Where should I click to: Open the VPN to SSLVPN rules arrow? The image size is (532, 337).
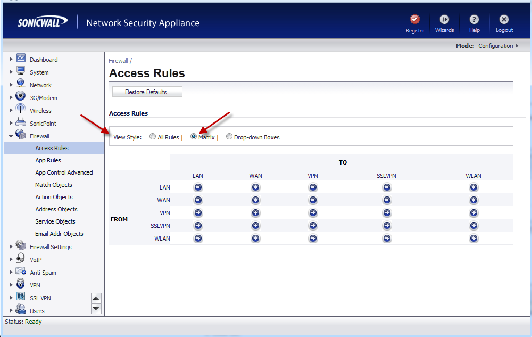pyautogui.click(x=387, y=213)
